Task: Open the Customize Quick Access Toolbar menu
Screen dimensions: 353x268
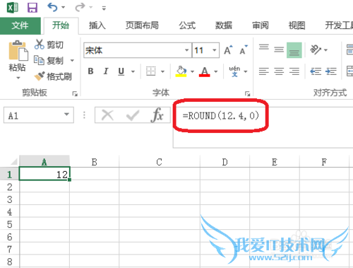Action: point(104,8)
